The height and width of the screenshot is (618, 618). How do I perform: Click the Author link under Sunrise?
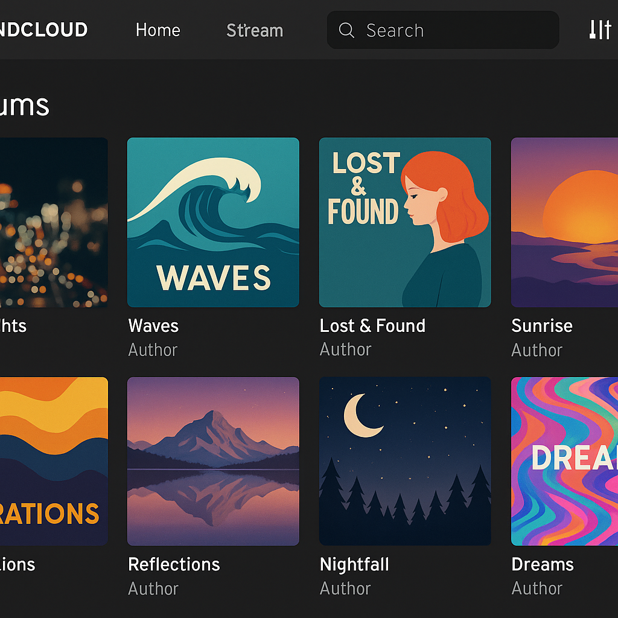point(537,349)
